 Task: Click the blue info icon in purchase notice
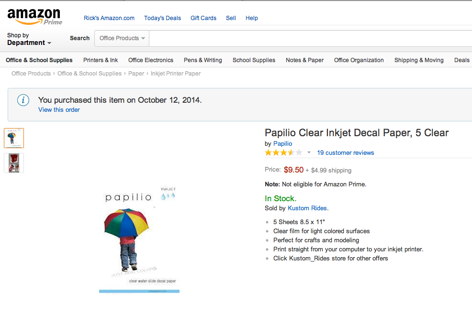coord(23,100)
